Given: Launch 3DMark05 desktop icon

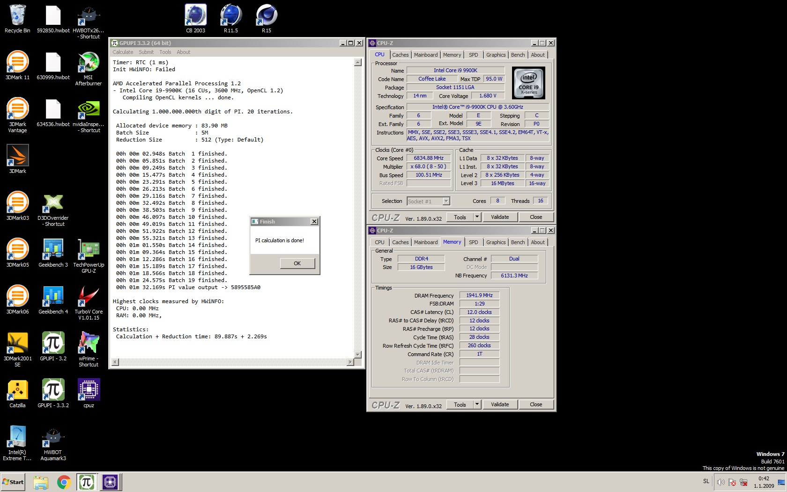Looking at the screenshot, I should (17, 253).
